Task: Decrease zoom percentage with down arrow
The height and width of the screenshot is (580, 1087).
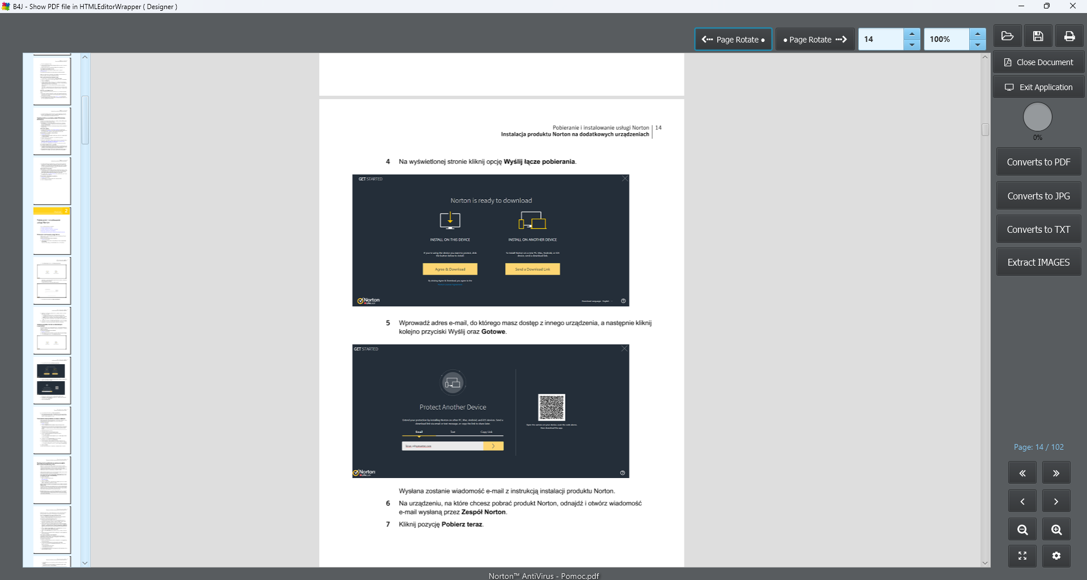Action: [978, 45]
